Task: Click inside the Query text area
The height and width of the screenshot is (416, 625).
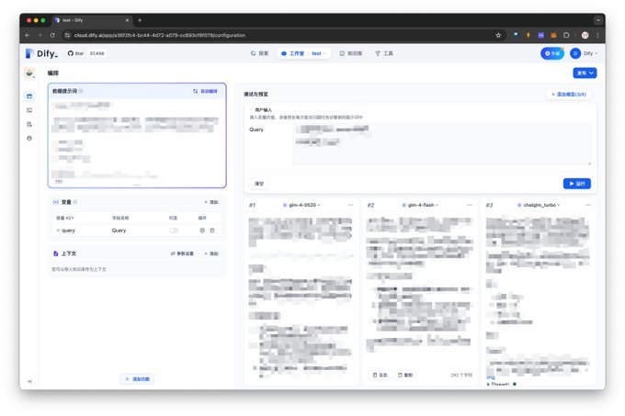Action: coord(442,143)
